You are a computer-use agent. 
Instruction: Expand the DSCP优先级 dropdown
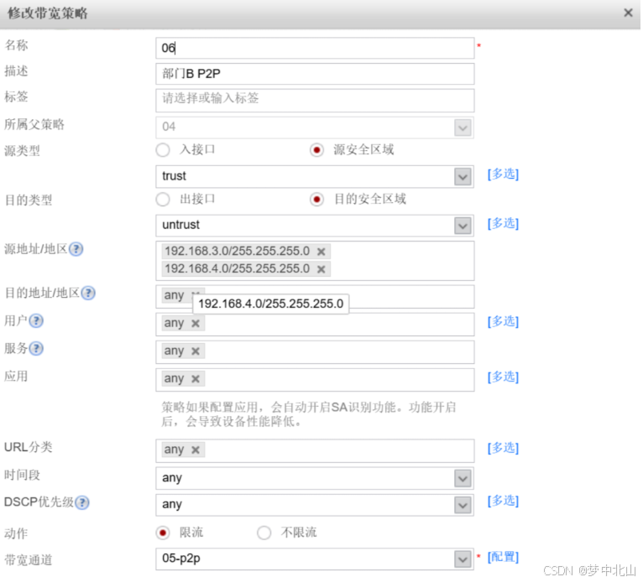pos(463,505)
